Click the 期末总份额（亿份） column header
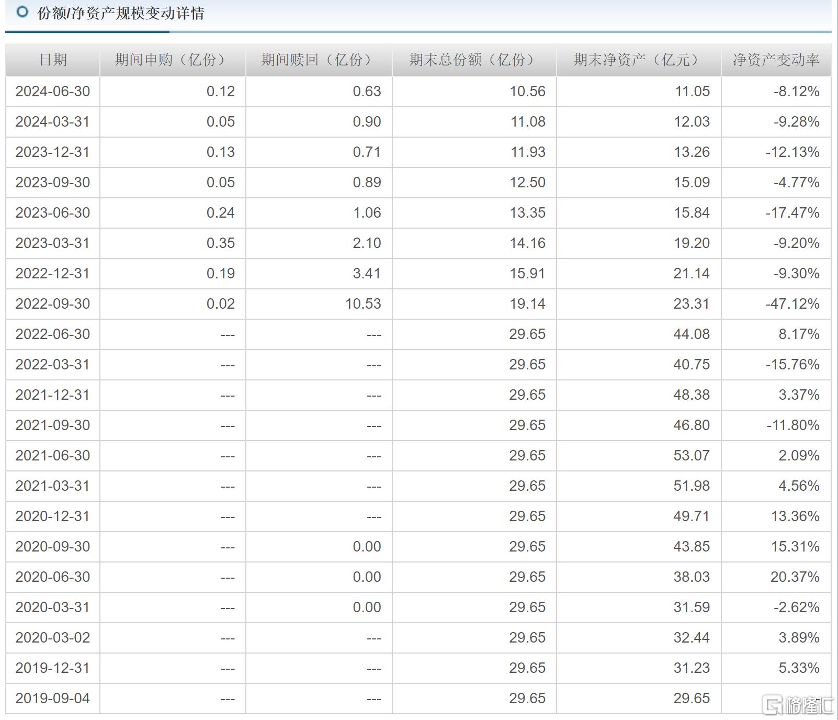 pos(474,60)
